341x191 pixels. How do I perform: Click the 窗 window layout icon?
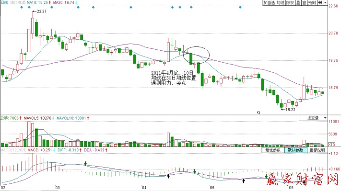304,2
